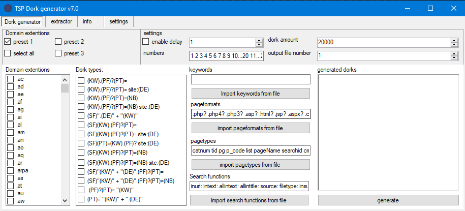Check the .ao domain extension
The height and width of the screenshot is (211, 465).
click(x=10, y=148)
